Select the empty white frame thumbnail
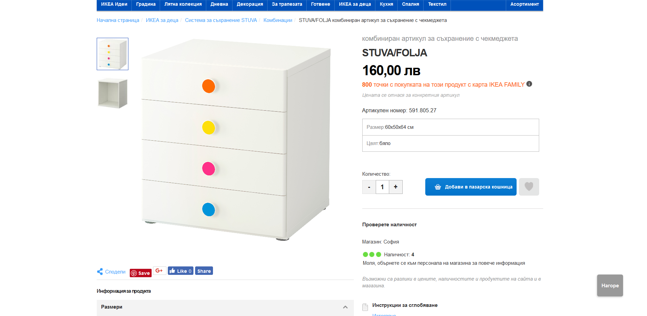647x316 pixels. point(113,93)
